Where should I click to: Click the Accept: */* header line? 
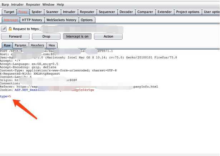coord(10,61)
